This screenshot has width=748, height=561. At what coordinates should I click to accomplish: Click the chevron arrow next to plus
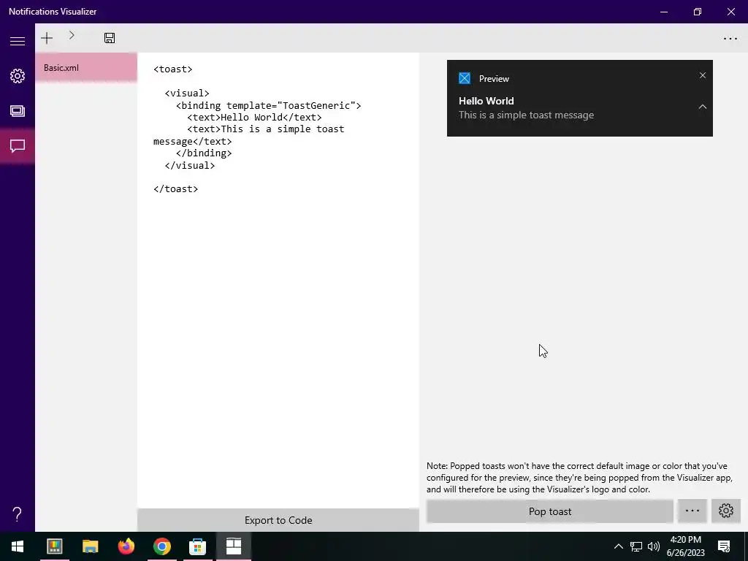pyautogui.click(x=72, y=35)
